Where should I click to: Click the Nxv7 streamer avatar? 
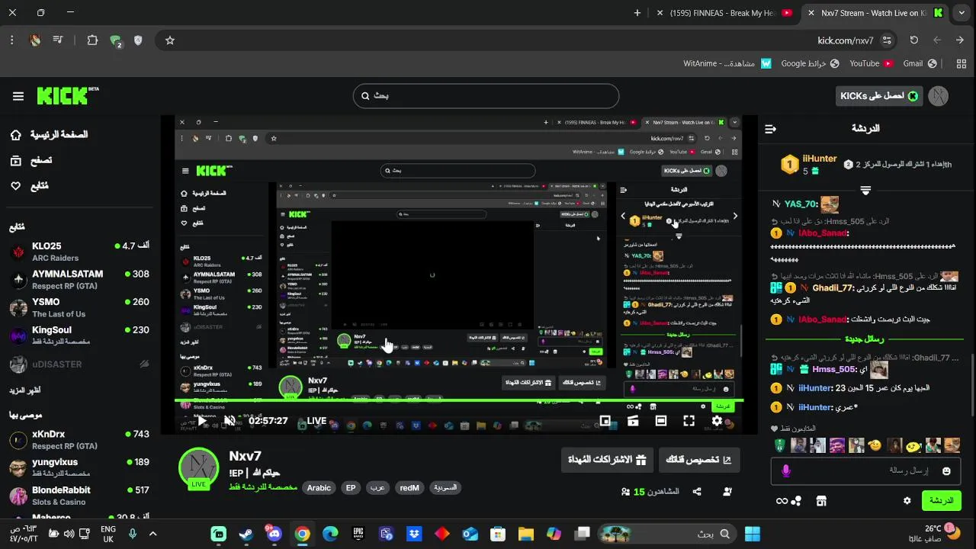199,468
